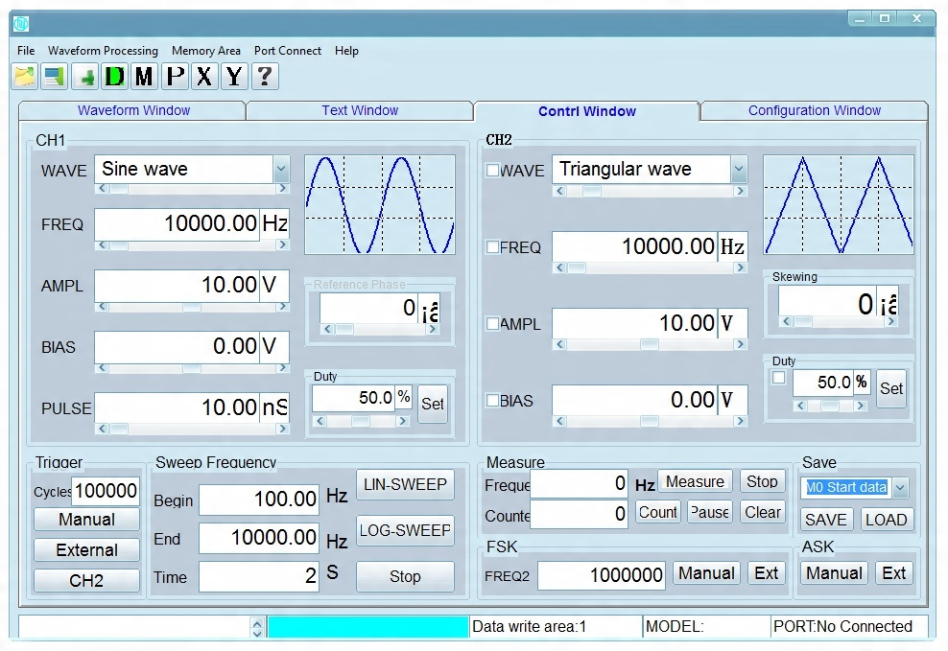948x651 pixels.
Task: Click the M toolbar icon
Action: 144,77
